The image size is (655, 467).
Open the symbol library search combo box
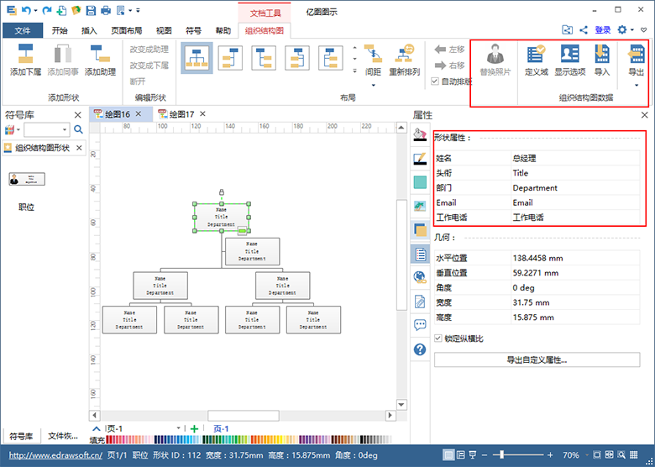click(46, 129)
